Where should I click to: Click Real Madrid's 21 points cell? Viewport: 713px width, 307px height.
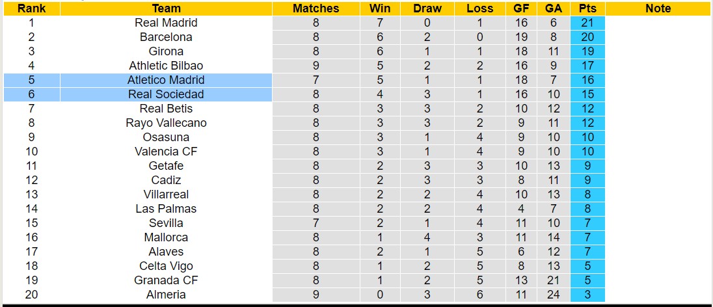coord(587,23)
